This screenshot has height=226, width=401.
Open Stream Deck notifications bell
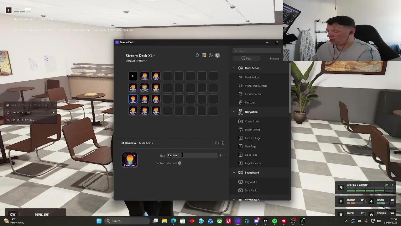tap(197, 55)
